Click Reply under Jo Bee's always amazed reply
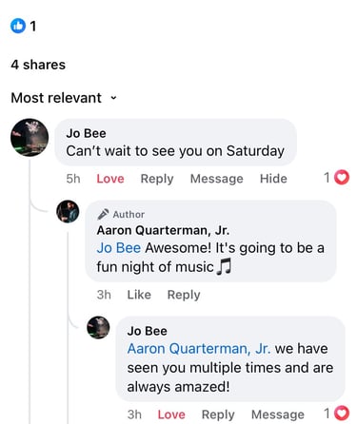357x424 pixels. tap(218, 414)
